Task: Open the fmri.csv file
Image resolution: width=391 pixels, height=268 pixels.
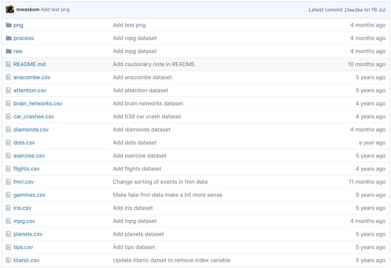Action: [24, 182]
